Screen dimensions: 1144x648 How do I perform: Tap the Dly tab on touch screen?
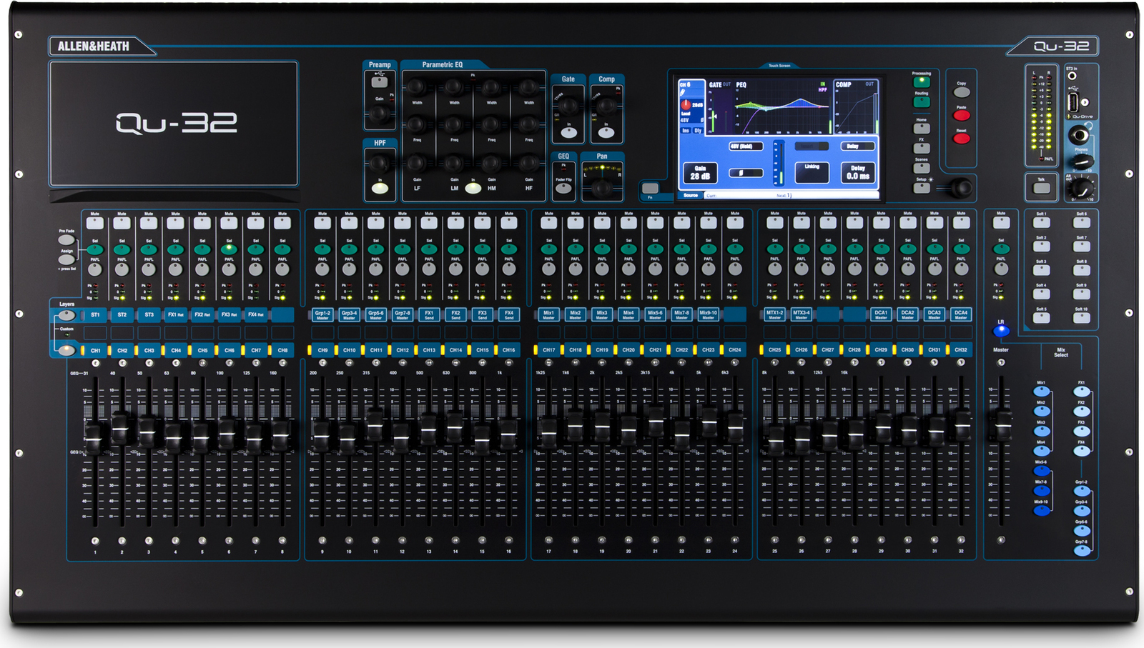[x=698, y=131]
